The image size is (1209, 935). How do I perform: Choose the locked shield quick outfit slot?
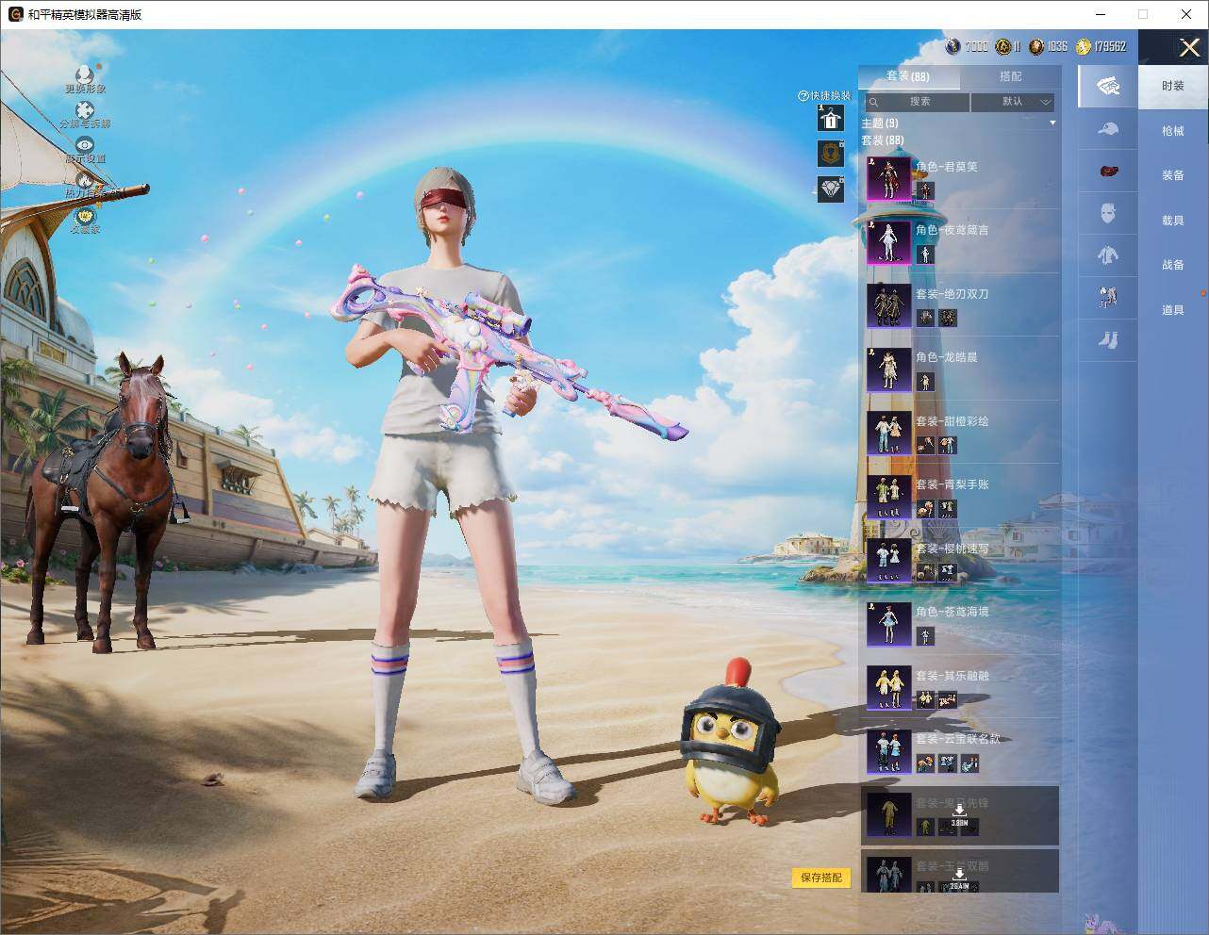point(831,154)
